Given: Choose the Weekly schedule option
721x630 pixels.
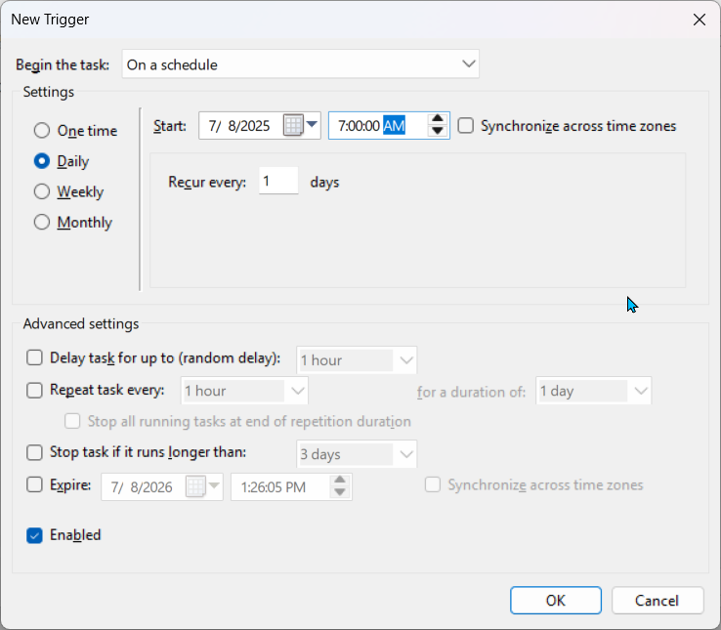Looking at the screenshot, I should pyautogui.click(x=42, y=191).
